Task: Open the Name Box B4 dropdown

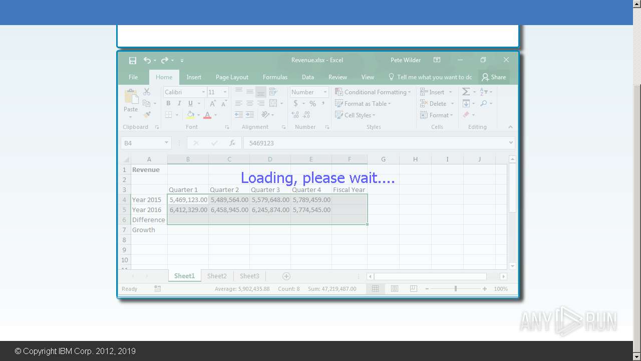Action: pos(166,143)
